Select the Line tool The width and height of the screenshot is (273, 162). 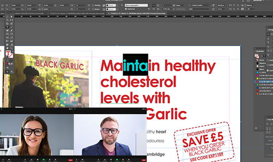coord(11,27)
